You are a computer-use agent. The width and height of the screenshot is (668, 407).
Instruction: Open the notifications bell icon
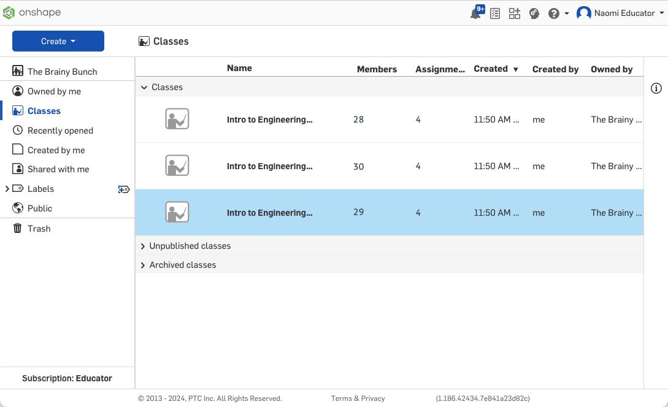pos(475,13)
